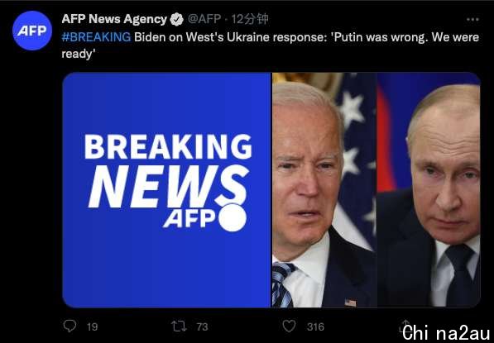
Task: Open the Breaking News AFP image
Action: tap(166, 190)
